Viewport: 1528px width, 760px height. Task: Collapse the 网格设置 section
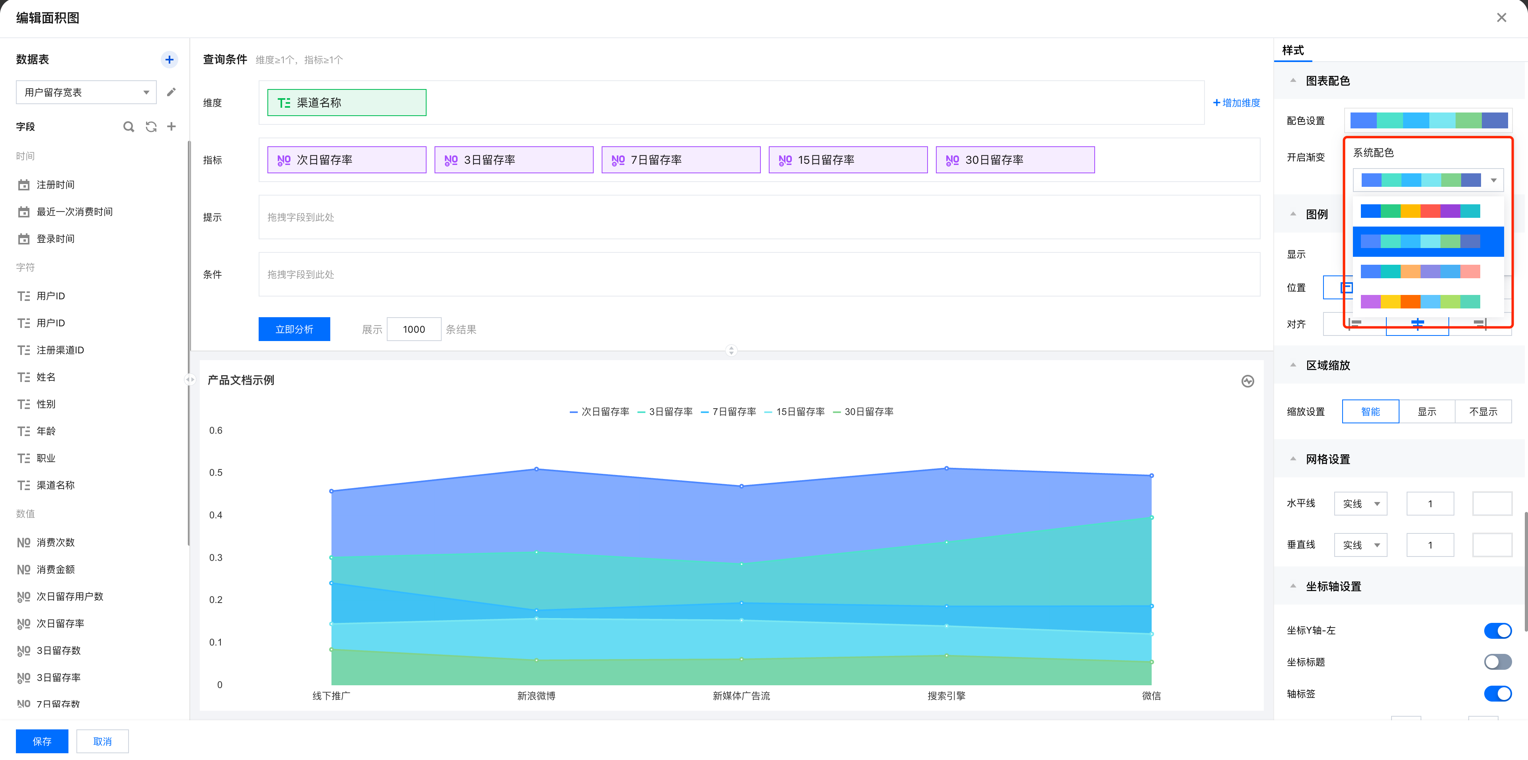coord(1293,459)
